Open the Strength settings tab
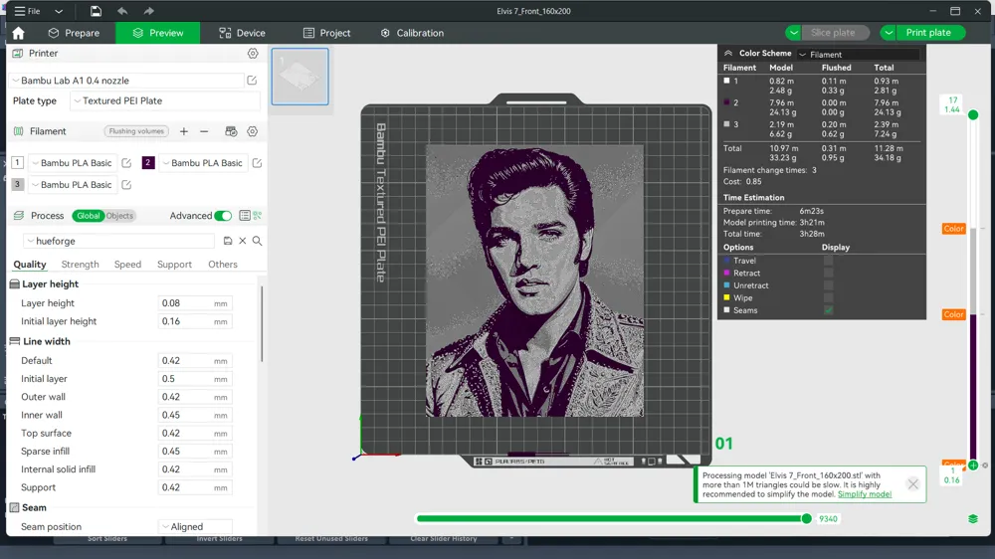 (80, 264)
